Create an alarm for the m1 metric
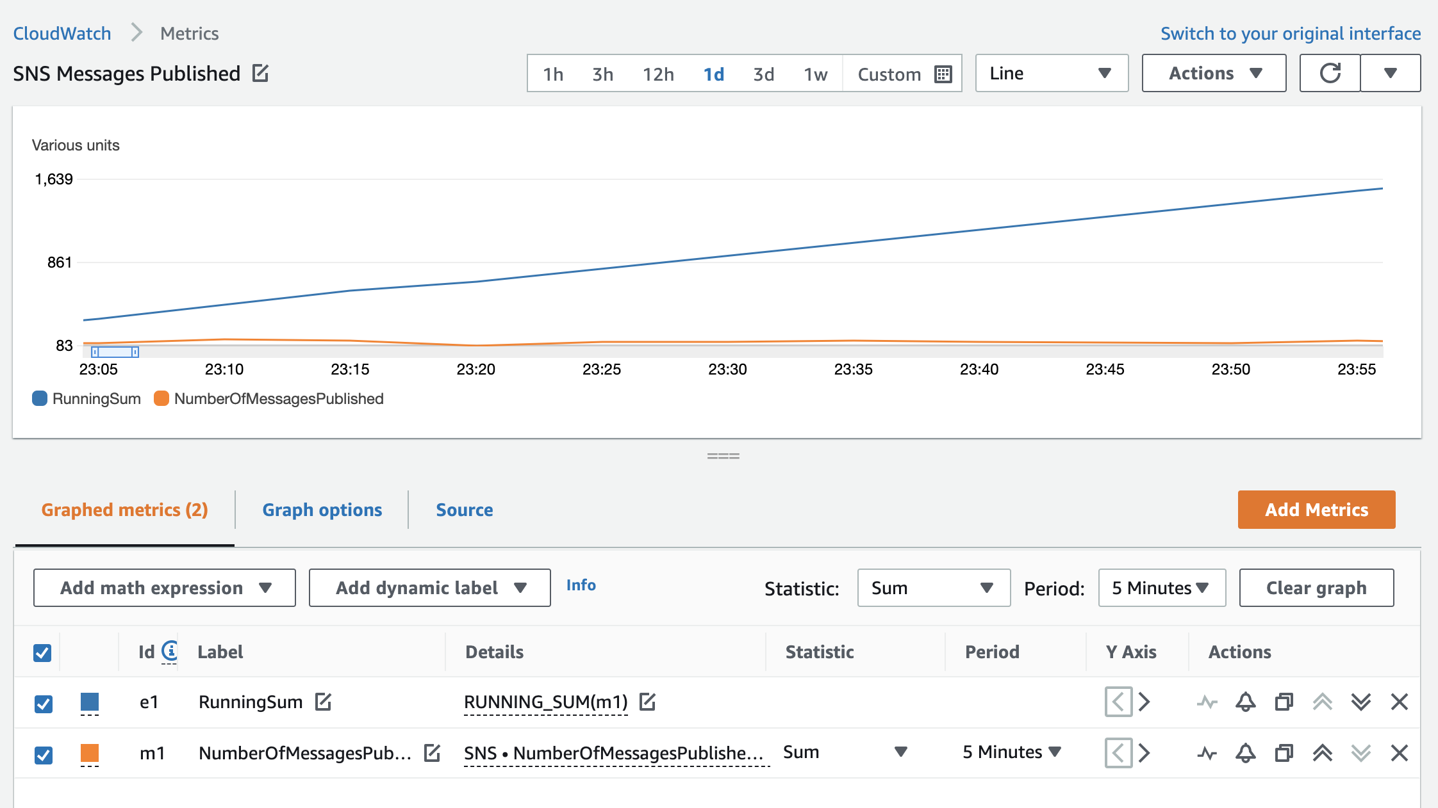1438x808 pixels. 1246,753
